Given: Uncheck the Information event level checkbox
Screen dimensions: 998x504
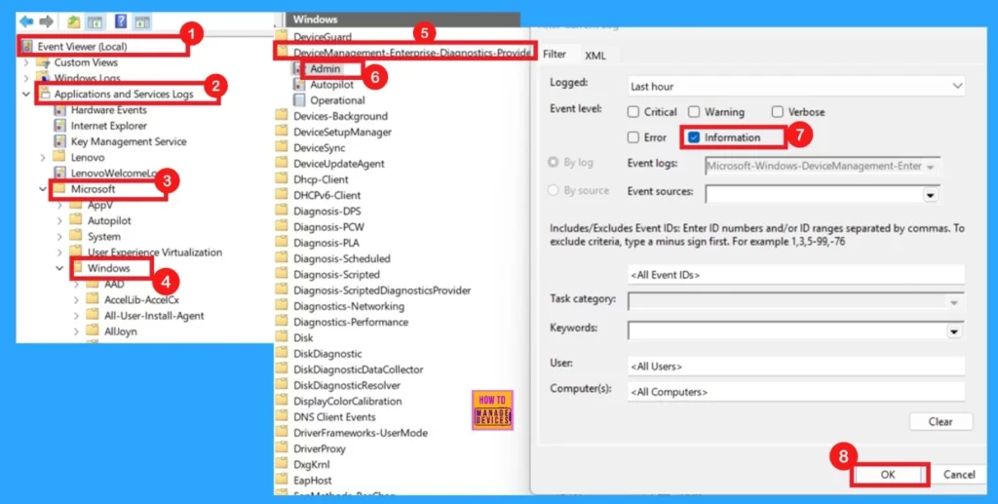Looking at the screenshot, I should tap(694, 137).
